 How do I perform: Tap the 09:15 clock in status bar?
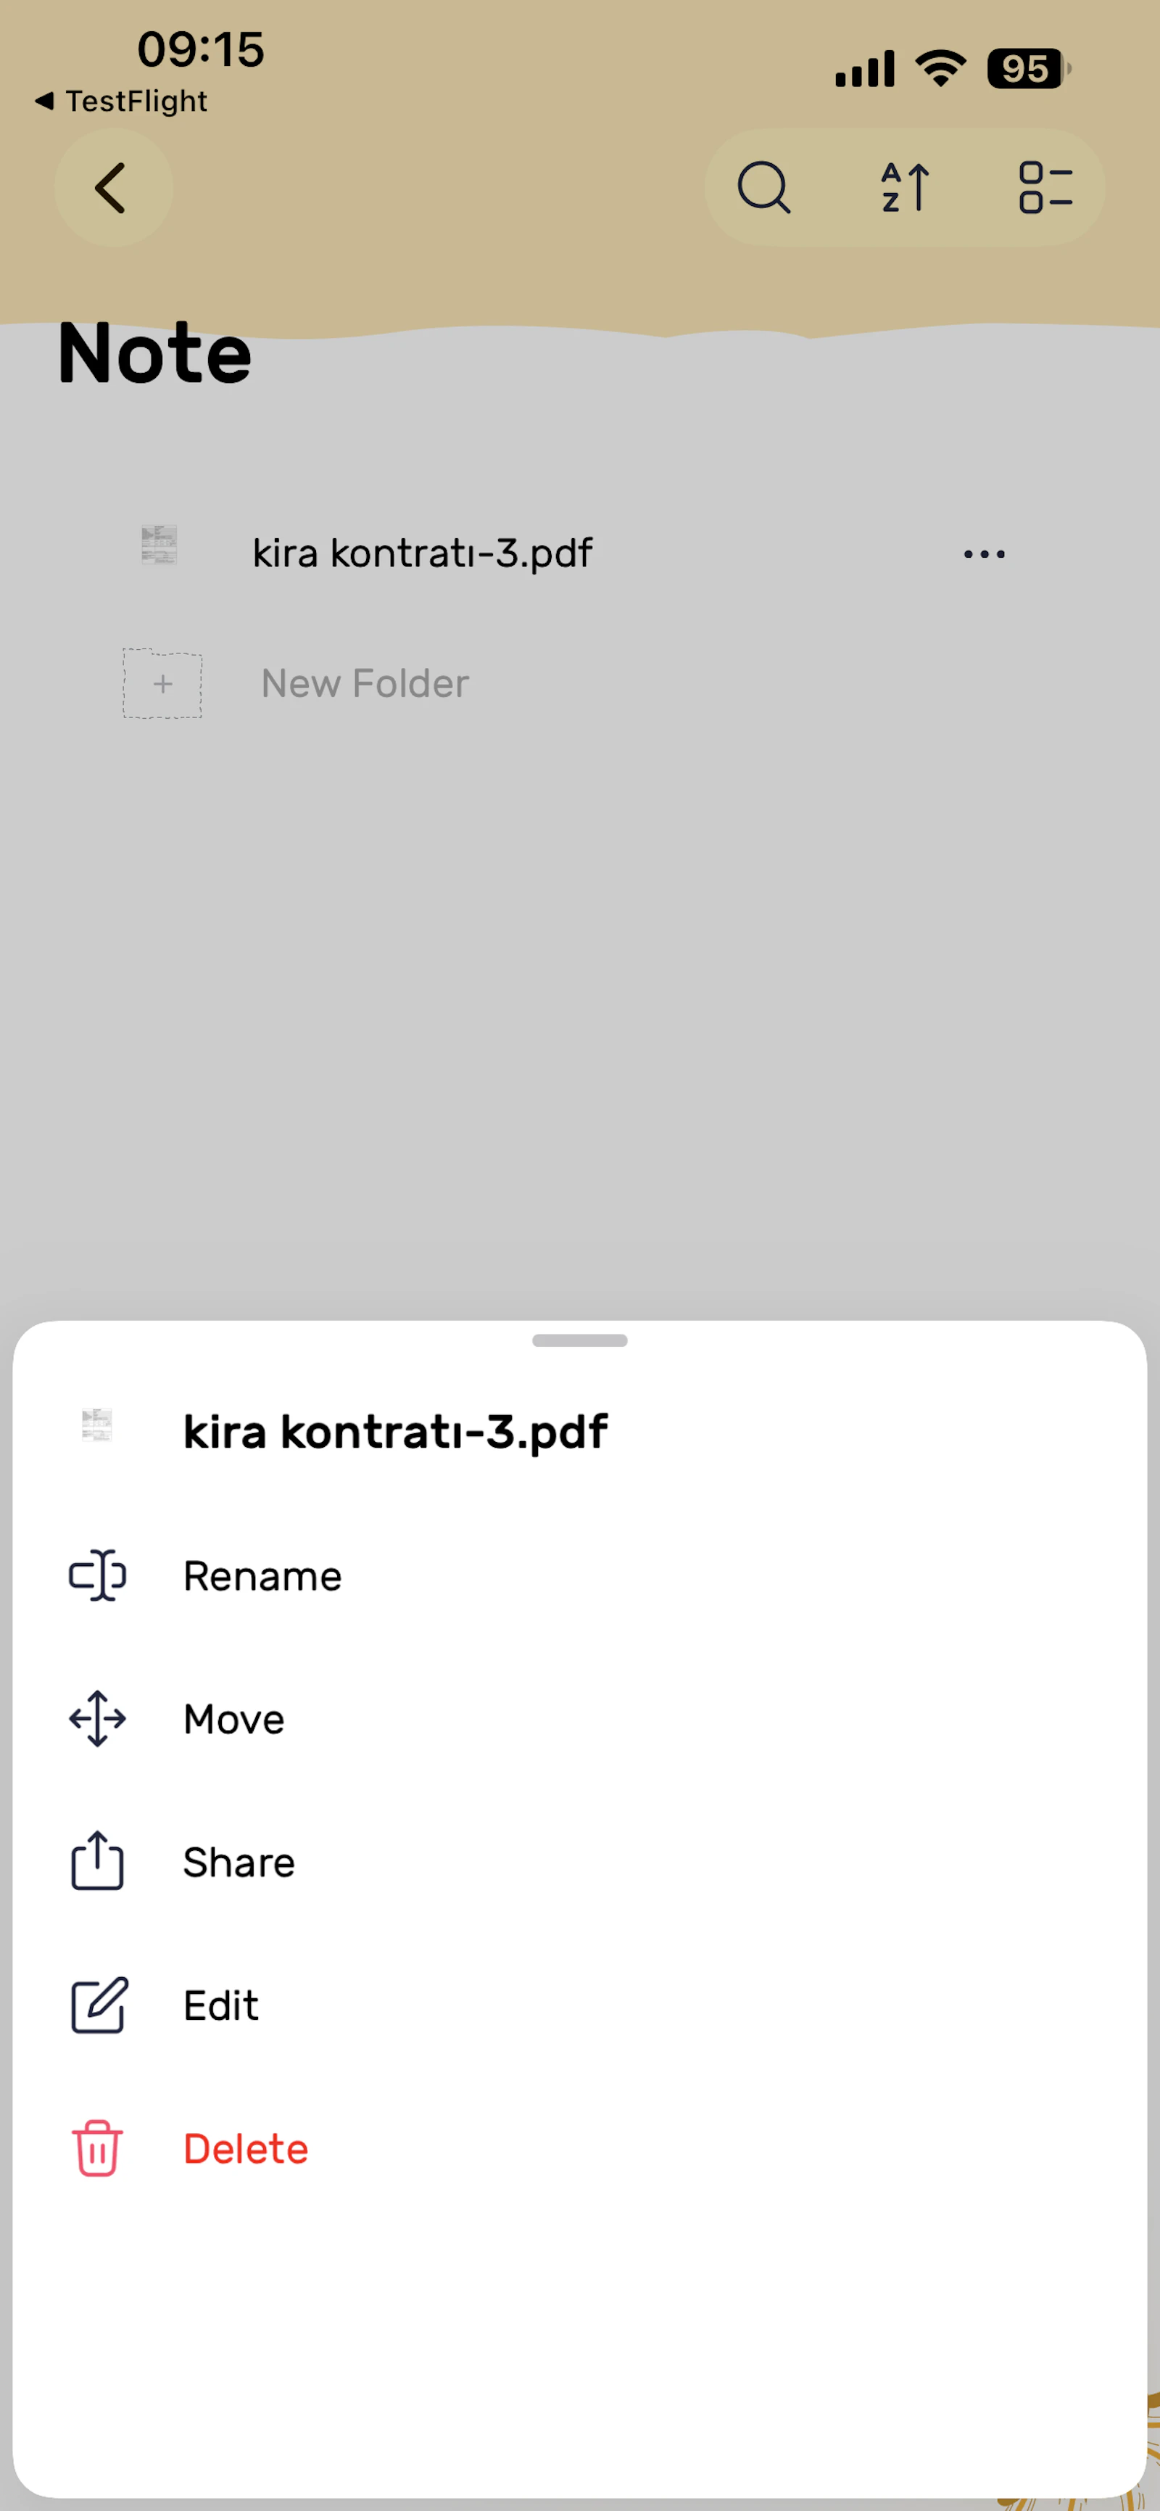click(x=201, y=49)
